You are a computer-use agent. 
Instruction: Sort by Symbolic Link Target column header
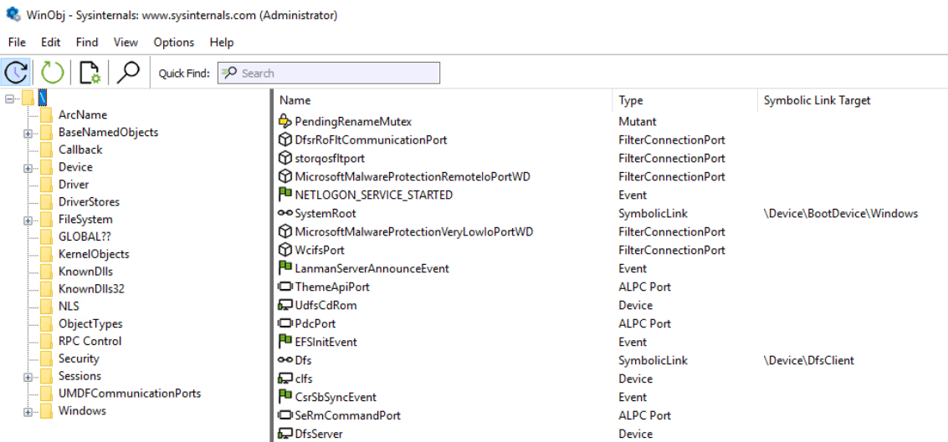coord(853,100)
